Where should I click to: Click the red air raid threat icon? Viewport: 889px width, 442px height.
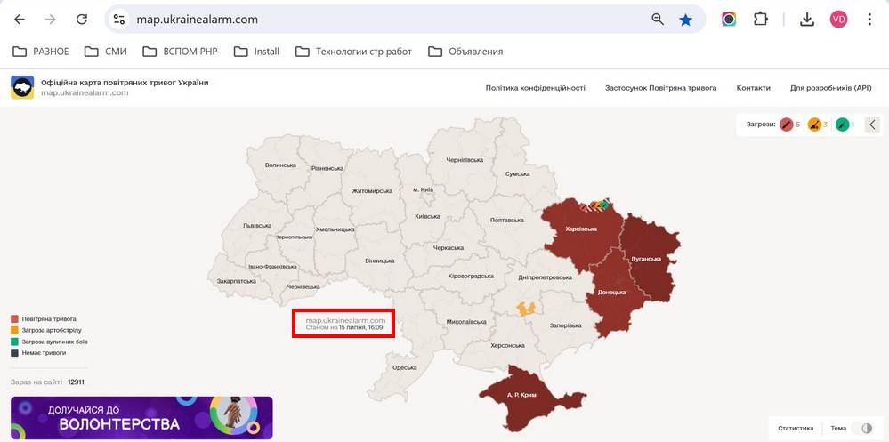786,125
